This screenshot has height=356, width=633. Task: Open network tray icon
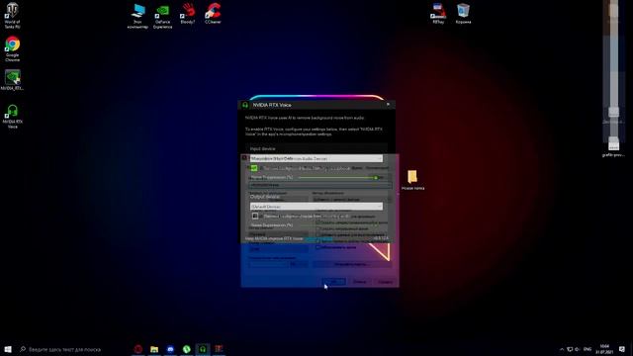[570, 349]
